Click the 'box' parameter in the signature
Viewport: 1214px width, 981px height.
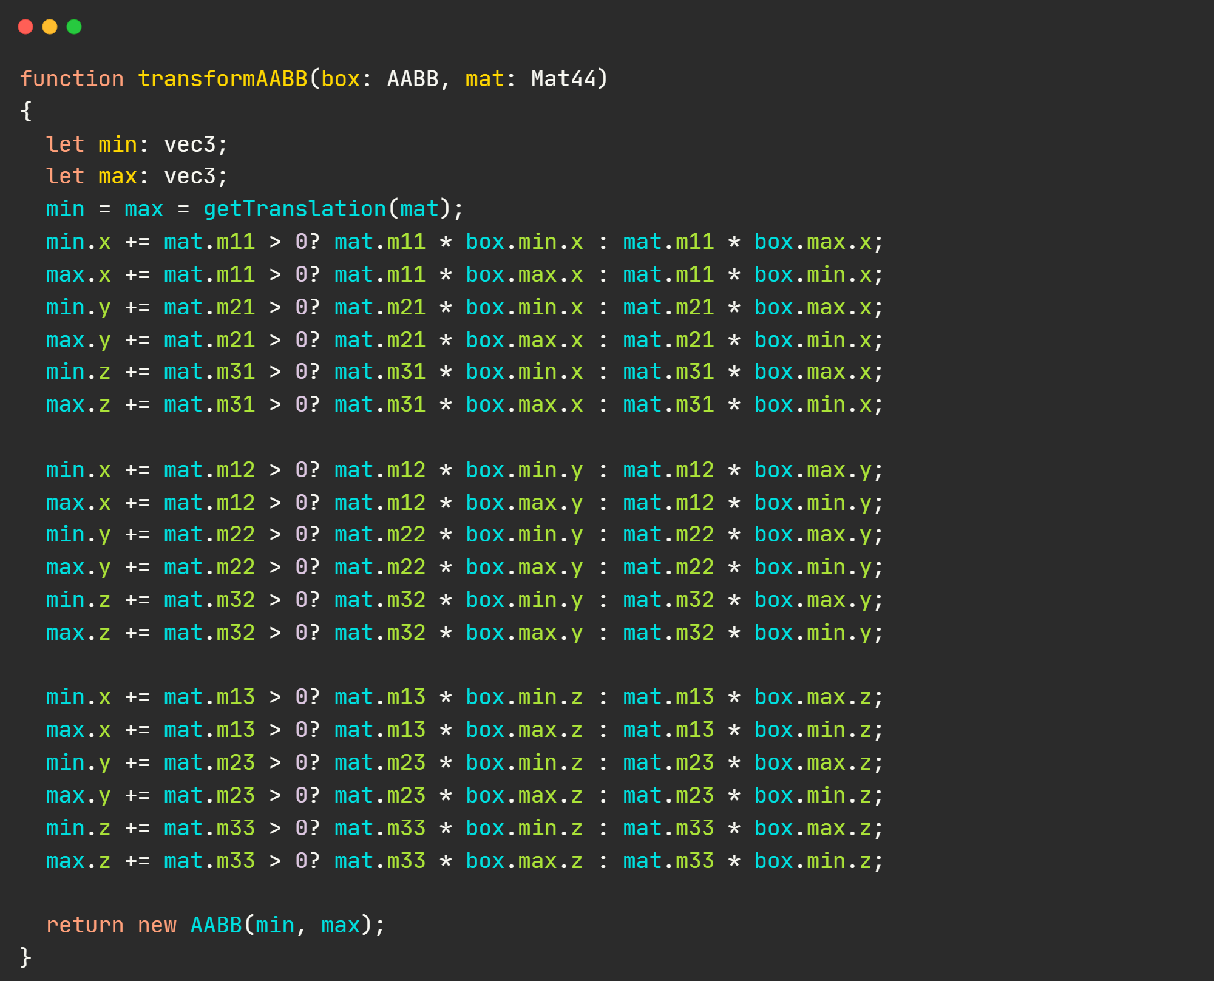click(341, 79)
